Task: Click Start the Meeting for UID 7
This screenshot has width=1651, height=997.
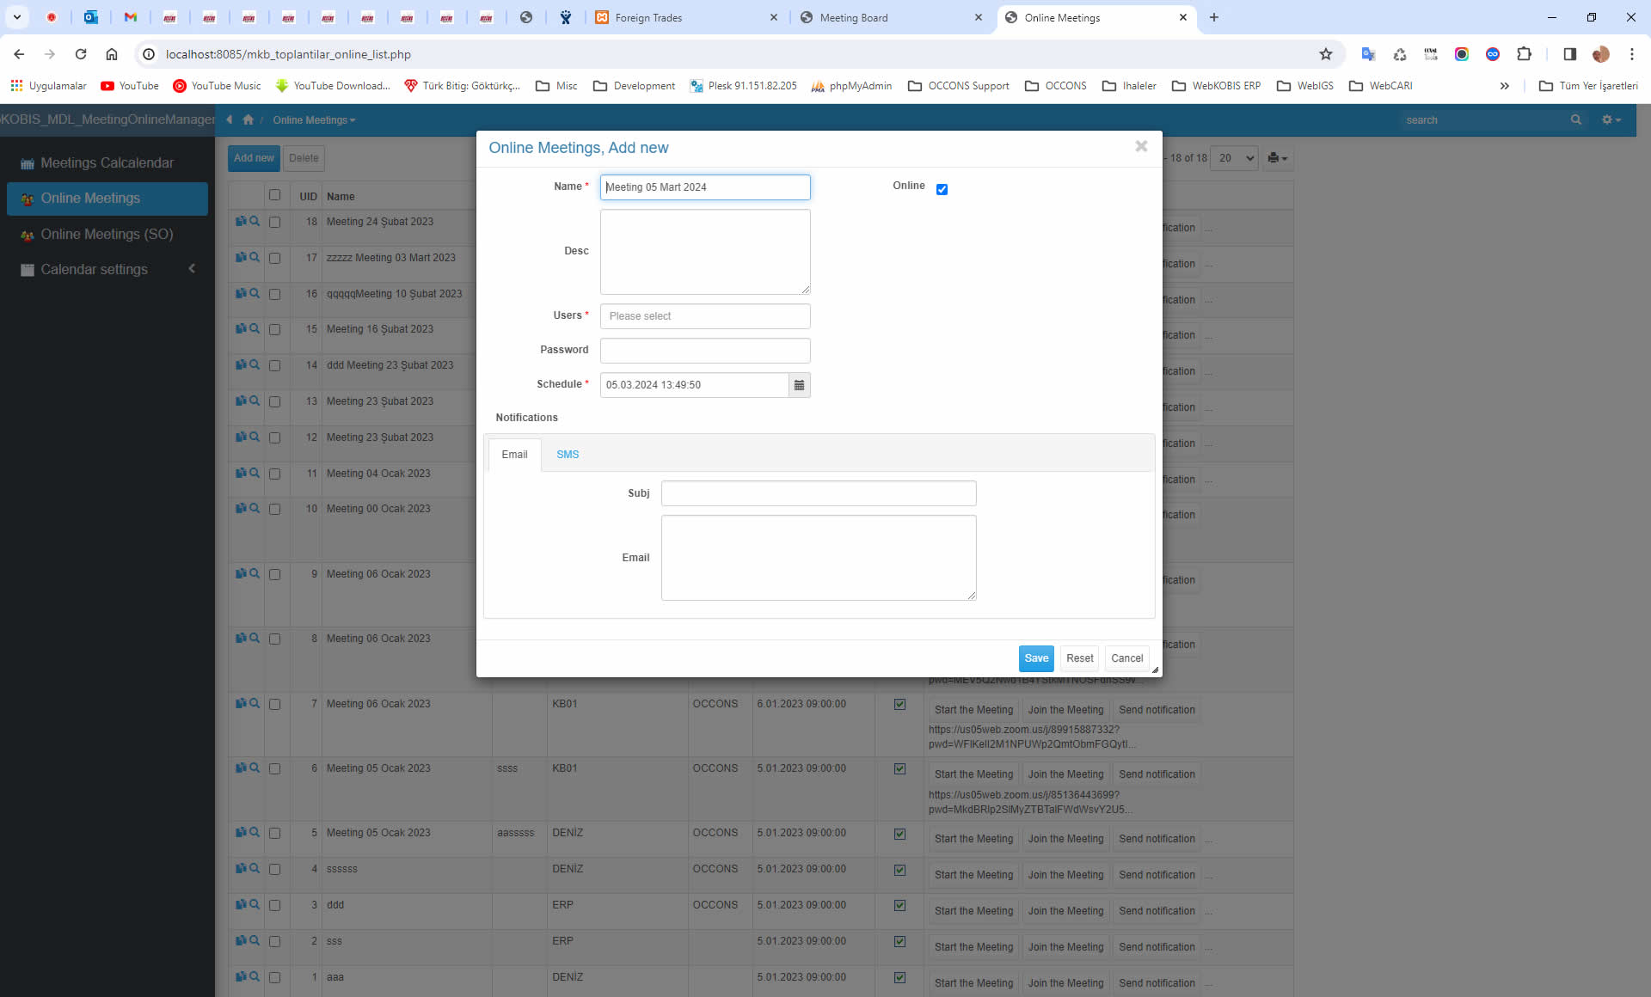Action: point(973,710)
